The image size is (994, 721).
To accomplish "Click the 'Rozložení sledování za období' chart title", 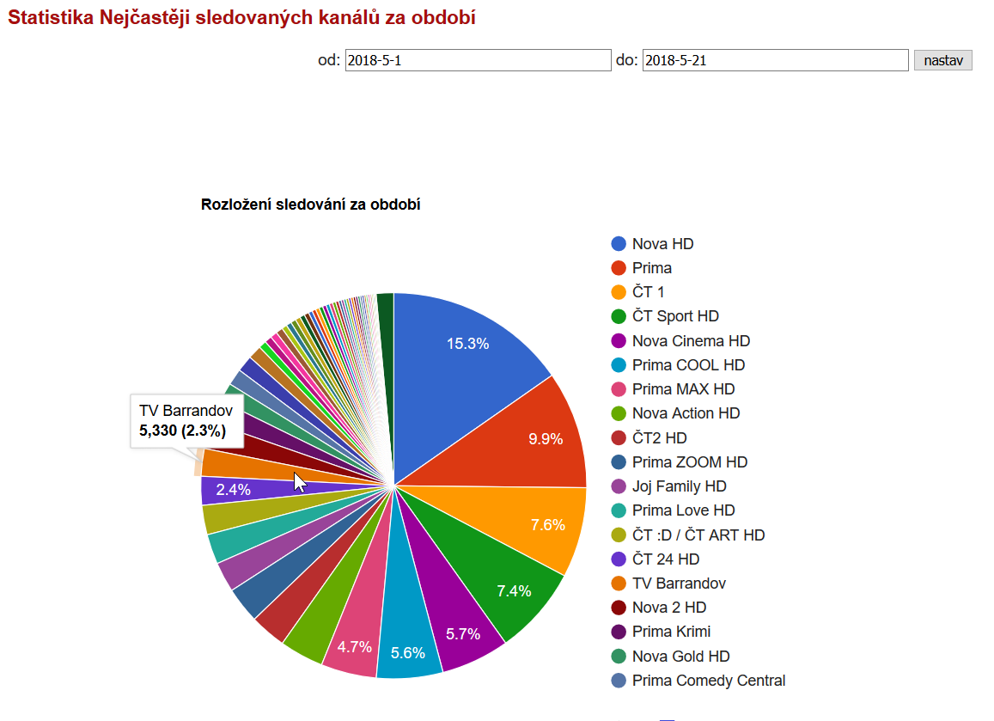I will (x=311, y=205).
